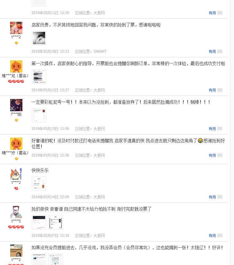The image size is (234, 265).
Task: Open the second thumbnail in t***5's review
Action: [56, 222]
